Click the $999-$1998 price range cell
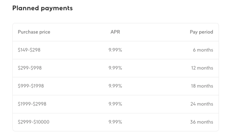This screenshot has width=231, height=137. point(31,86)
